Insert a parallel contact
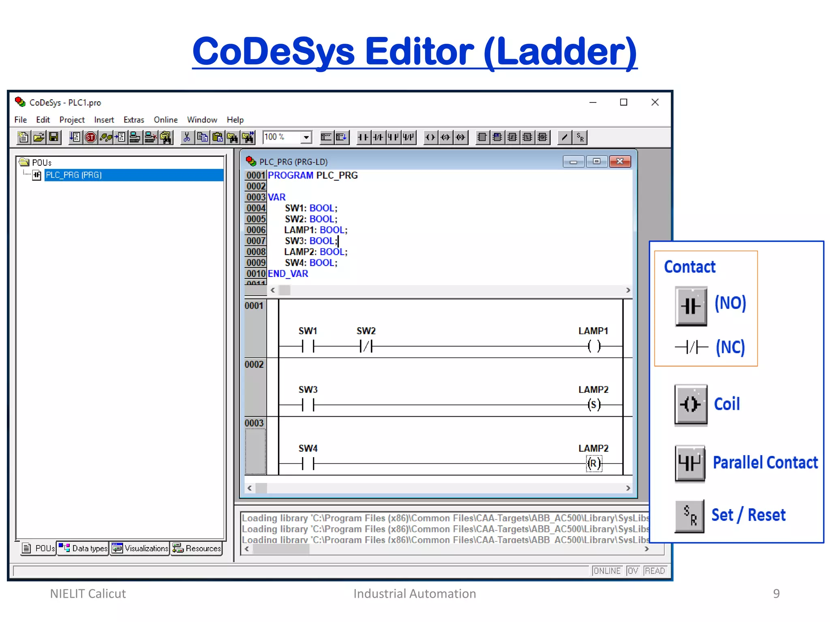Screen dimensions: 830x622 click(393, 137)
